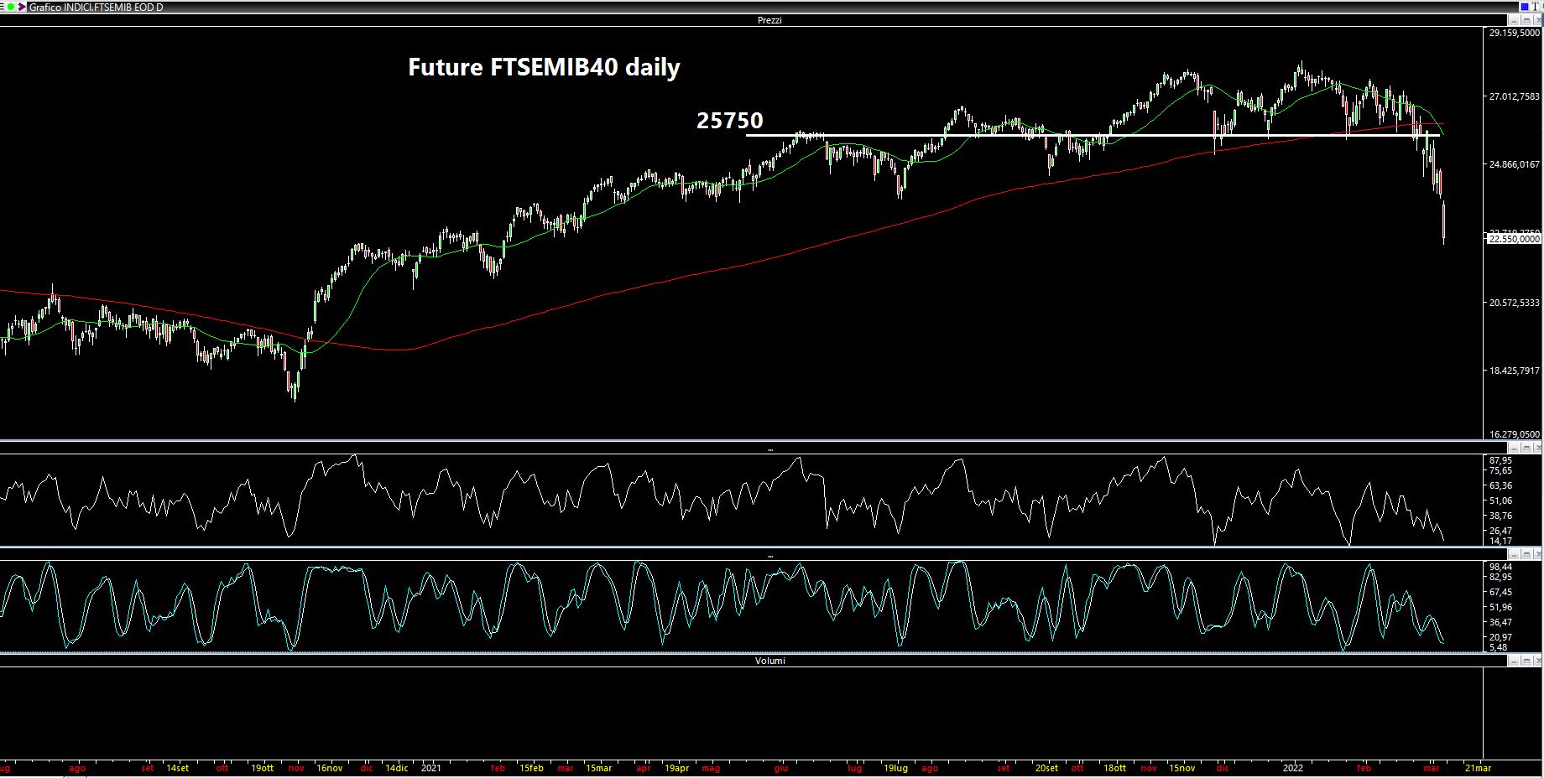Maximize the Volumi panel
Screen dimensions: 1544x778
(x=1525, y=661)
